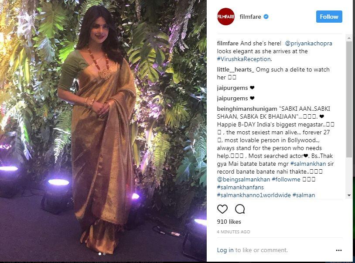Open the three-dots more options menu

click(x=339, y=250)
